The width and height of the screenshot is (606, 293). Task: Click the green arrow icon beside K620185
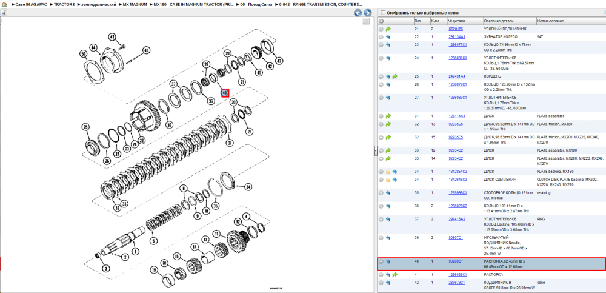click(x=388, y=29)
